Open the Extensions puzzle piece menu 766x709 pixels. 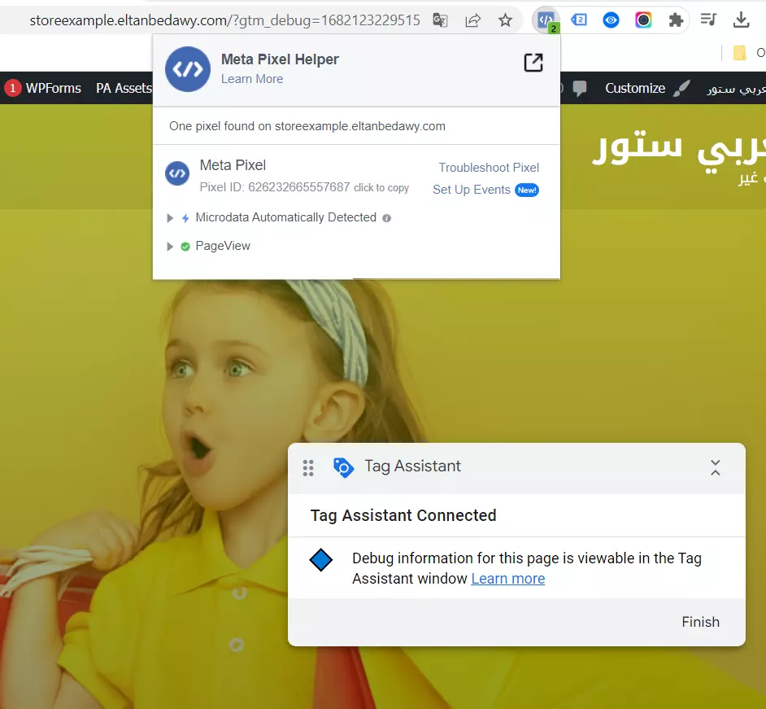tap(676, 20)
